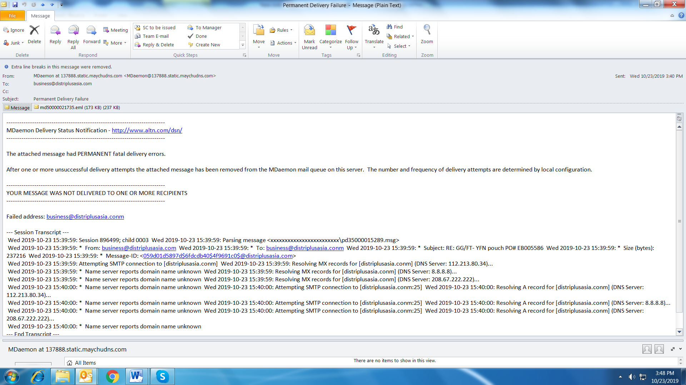Open Google Chrome from the taskbar
Viewport: 686px width, 385px height.
click(112, 376)
